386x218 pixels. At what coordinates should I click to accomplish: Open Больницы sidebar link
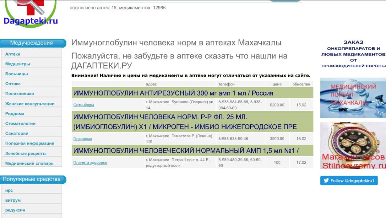[x=17, y=74]
